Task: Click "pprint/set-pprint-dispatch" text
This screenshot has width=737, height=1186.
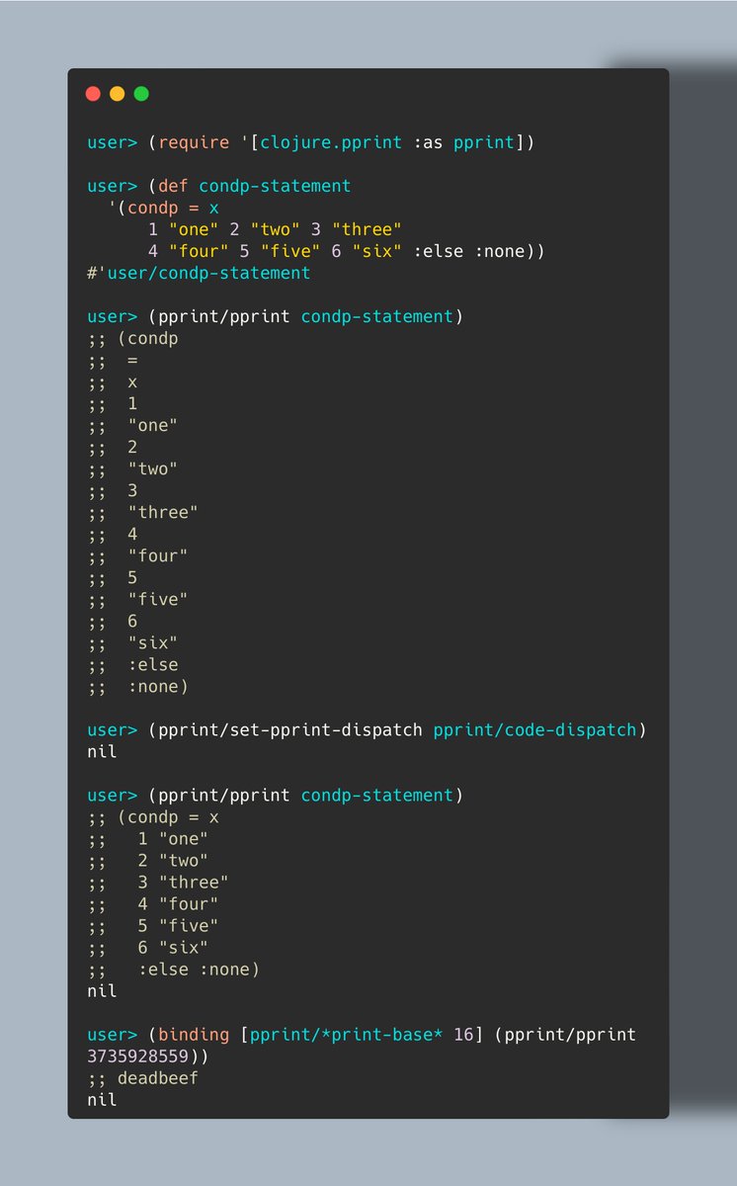Action: pos(291,729)
